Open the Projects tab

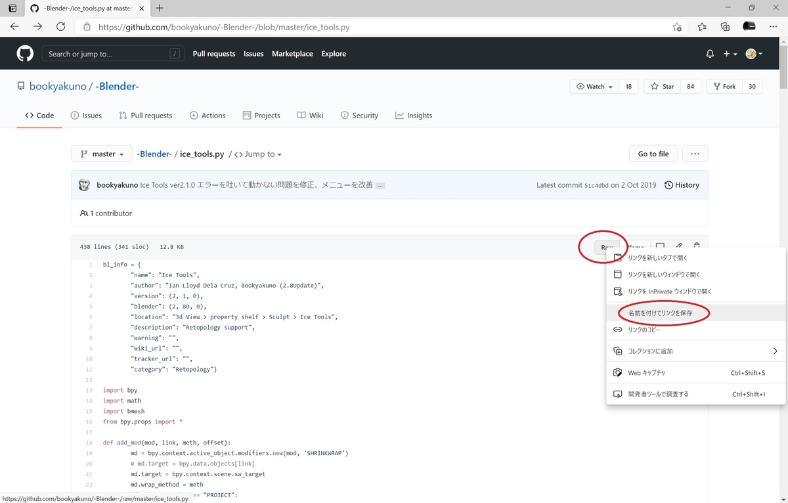click(261, 116)
